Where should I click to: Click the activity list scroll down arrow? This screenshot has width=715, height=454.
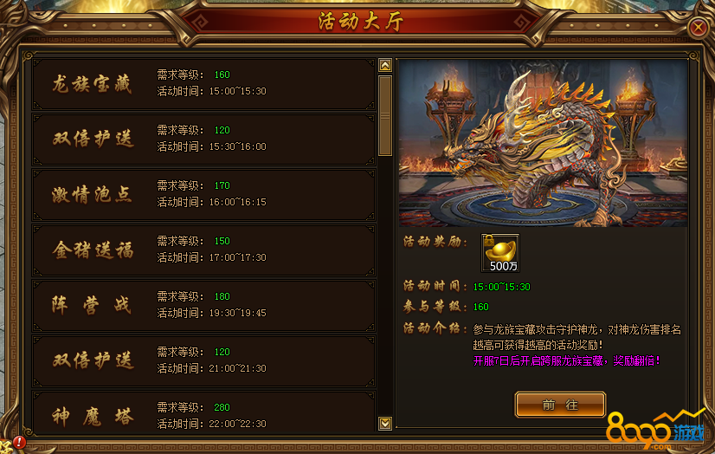click(x=385, y=424)
